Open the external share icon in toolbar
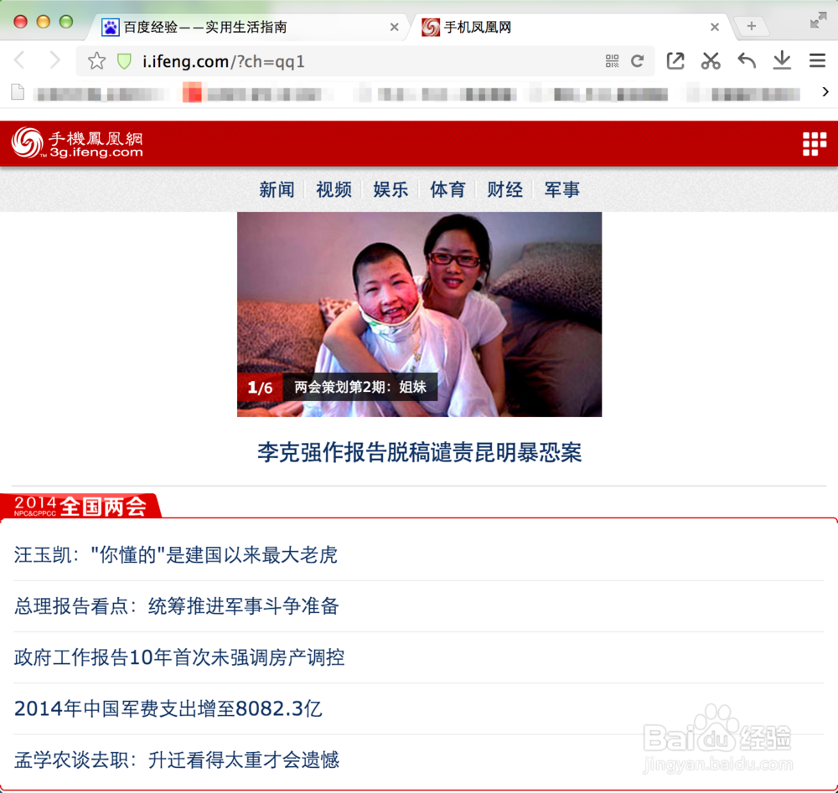The height and width of the screenshot is (793, 838). click(x=675, y=60)
